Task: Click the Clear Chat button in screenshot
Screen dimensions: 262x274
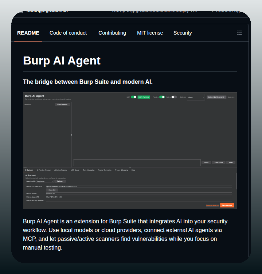Action: tap(219, 163)
